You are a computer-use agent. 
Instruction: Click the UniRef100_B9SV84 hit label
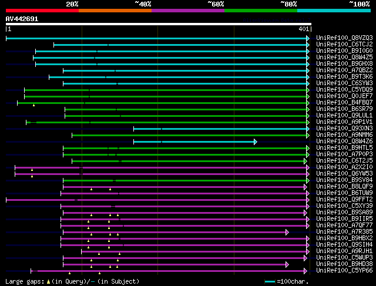click(x=344, y=180)
